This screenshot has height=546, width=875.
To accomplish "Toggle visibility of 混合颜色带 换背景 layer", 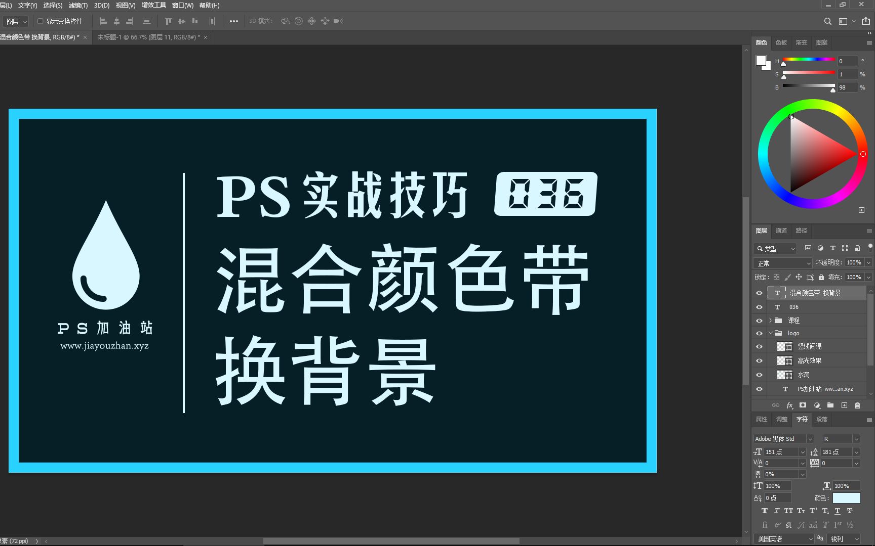I will click(x=759, y=293).
